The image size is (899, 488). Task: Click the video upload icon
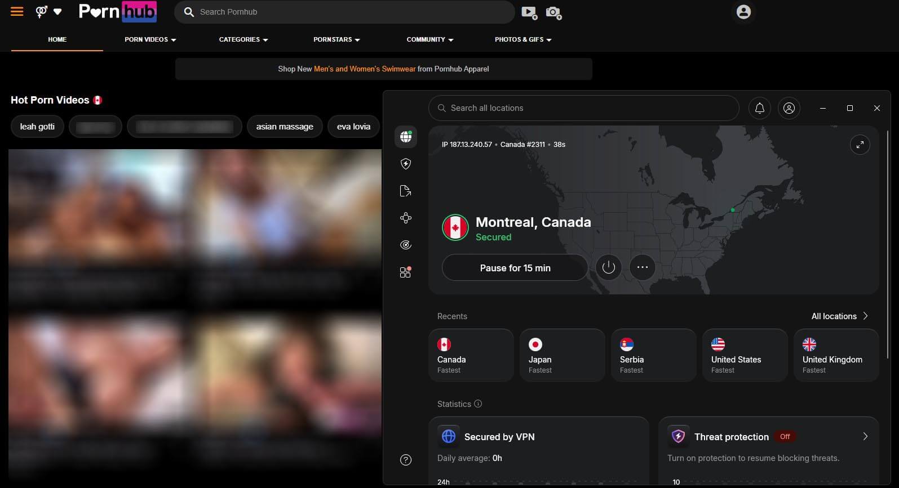pyautogui.click(x=529, y=12)
